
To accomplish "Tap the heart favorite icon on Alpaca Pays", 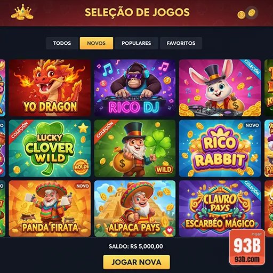I will 170,230.
